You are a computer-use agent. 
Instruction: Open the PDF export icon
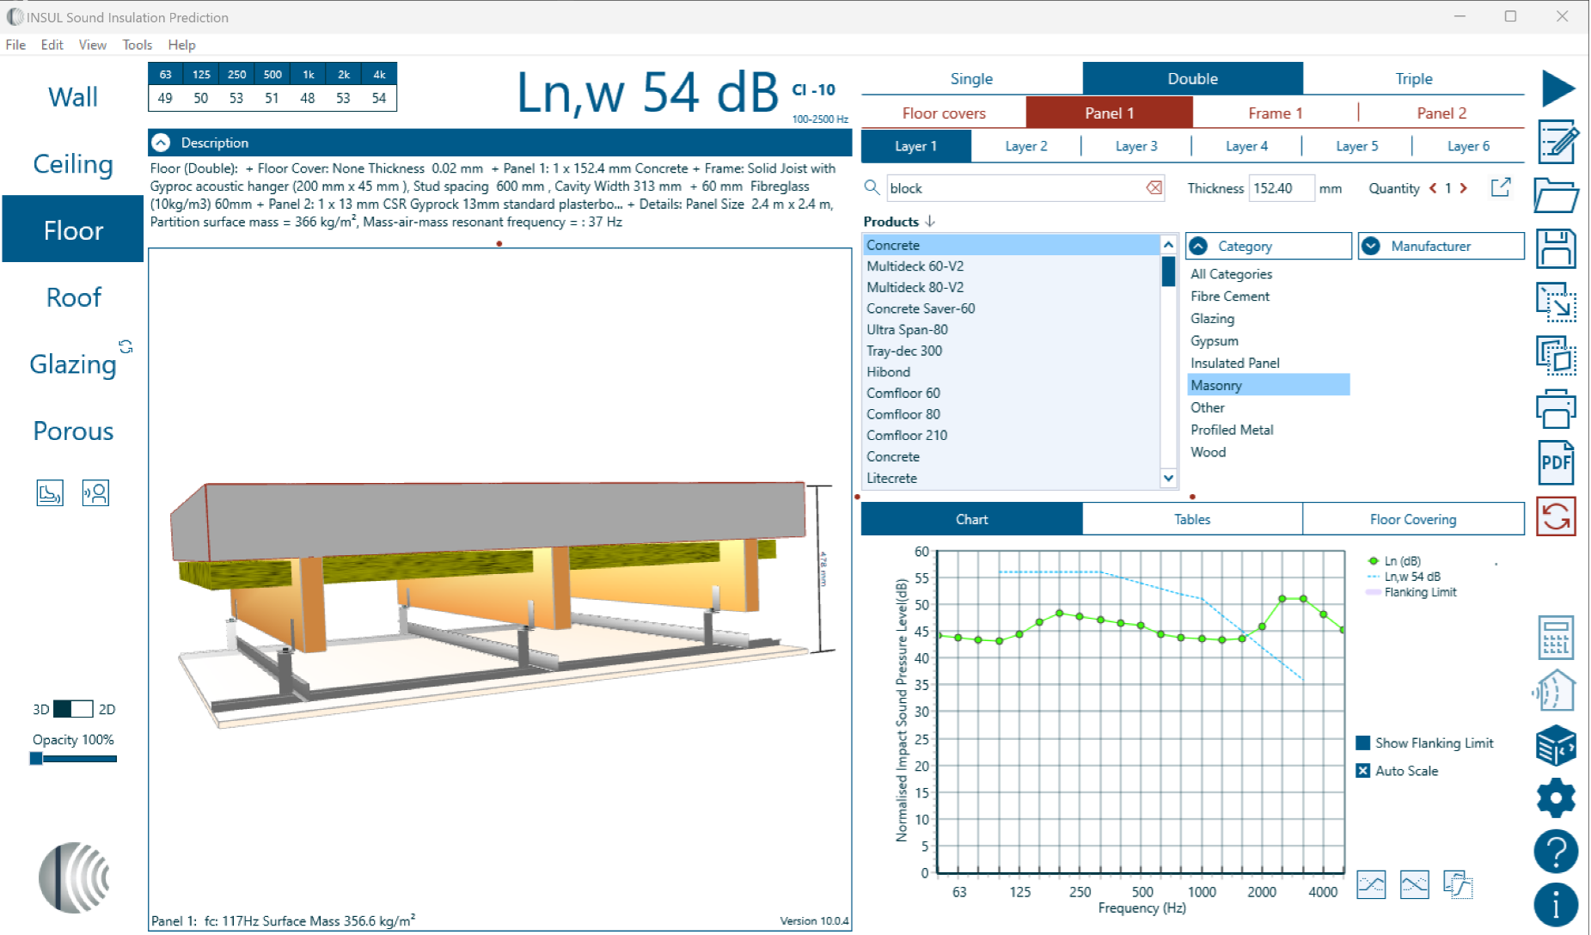[x=1556, y=462]
